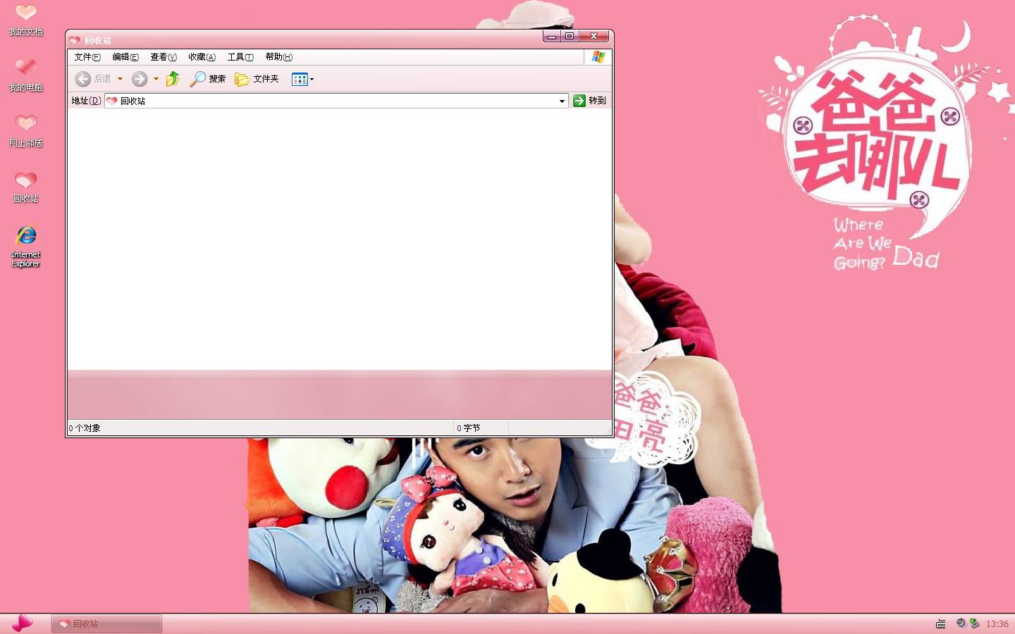Open 我的电脑 desktop icon
Image resolution: width=1015 pixels, height=634 pixels.
[x=25, y=75]
